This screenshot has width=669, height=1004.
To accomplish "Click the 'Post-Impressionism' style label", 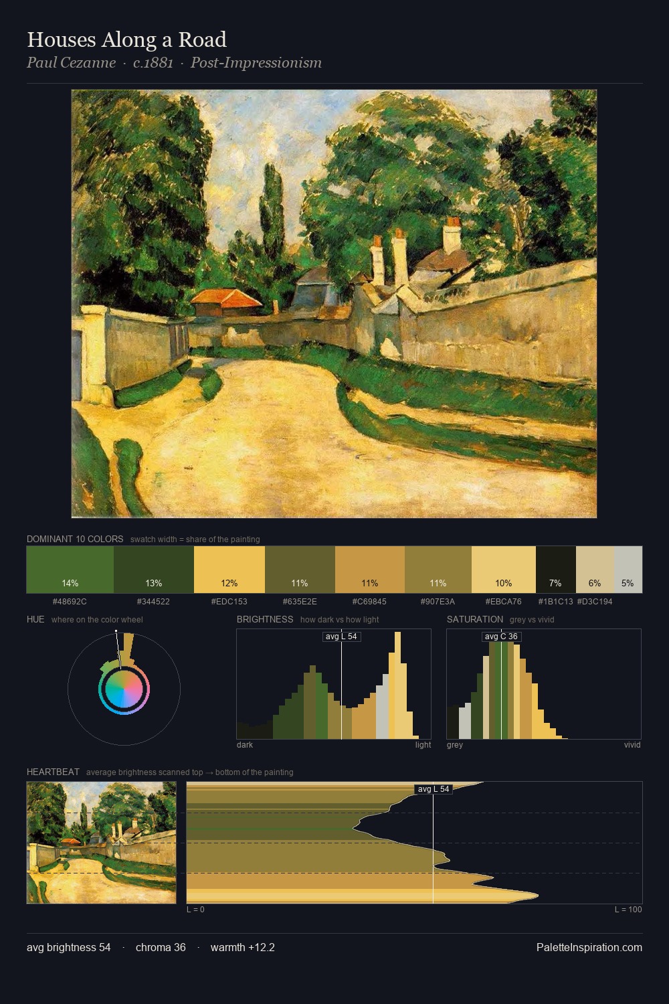I will tap(256, 63).
